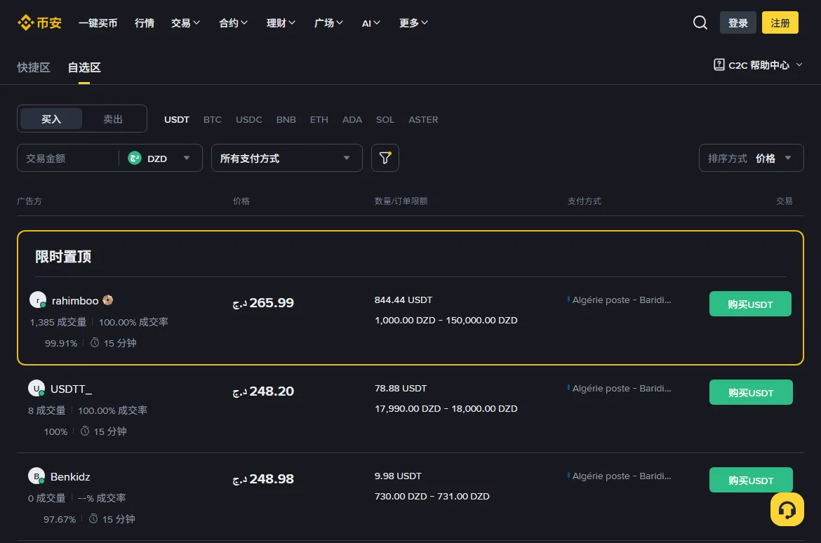Click rahimboo's Algérie poste payment method
Image resolution: width=821 pixels, height=543 pixels.
coord(620,300)
